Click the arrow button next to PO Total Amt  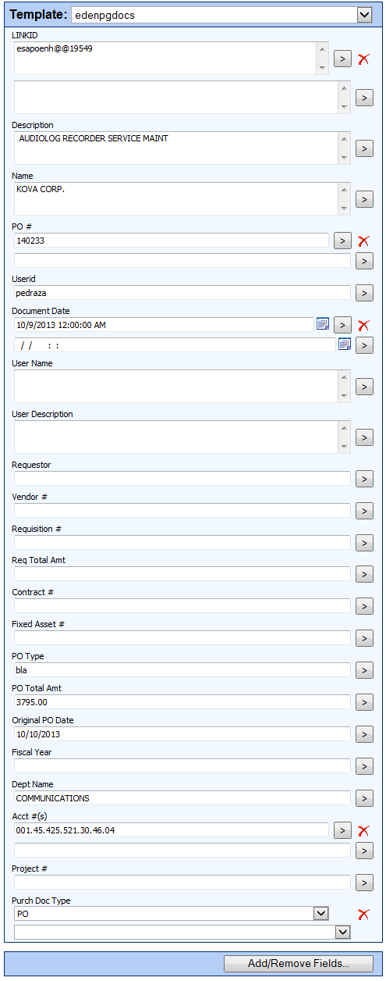[364, 702]
